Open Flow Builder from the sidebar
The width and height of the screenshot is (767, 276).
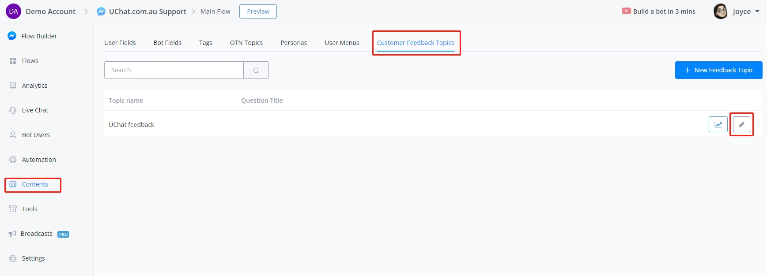point(39,36)
